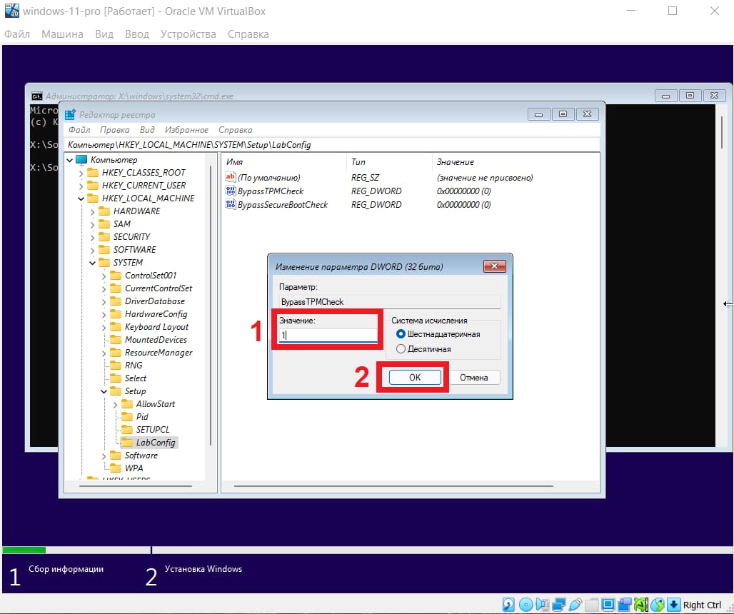Click the shared folders icon in the VirtualBox status bar
This screenshot has height=614, width=734.
coord(592,605)
